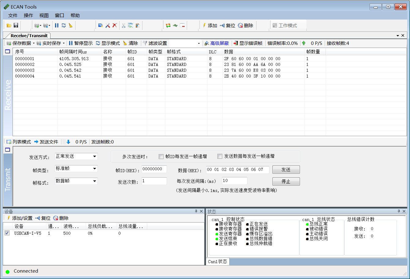The height and width of the screenshot is (279, 410).
Task: Click 发送文件 to send a file
Action: pyautogui.click(x=46, y=142)
